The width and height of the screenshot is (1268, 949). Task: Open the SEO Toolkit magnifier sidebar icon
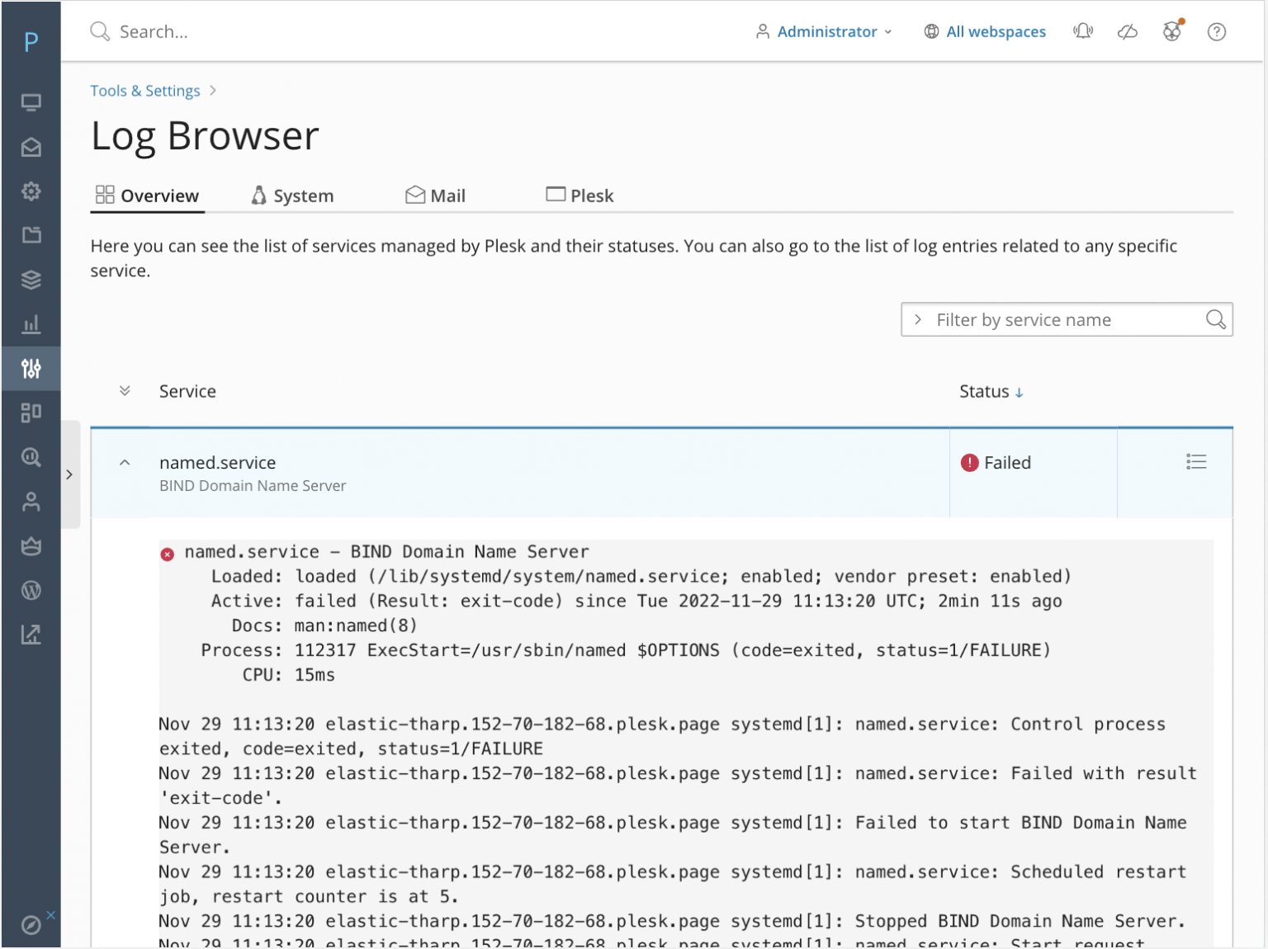point(31,456)
